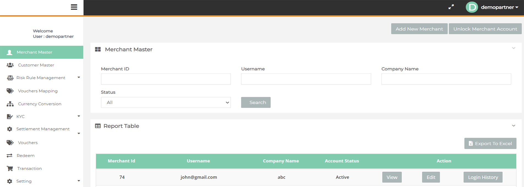Screen dimensions: 524x187
Task: Toggle fullscreen with the expand arrows icon
Action: [451, 7]
